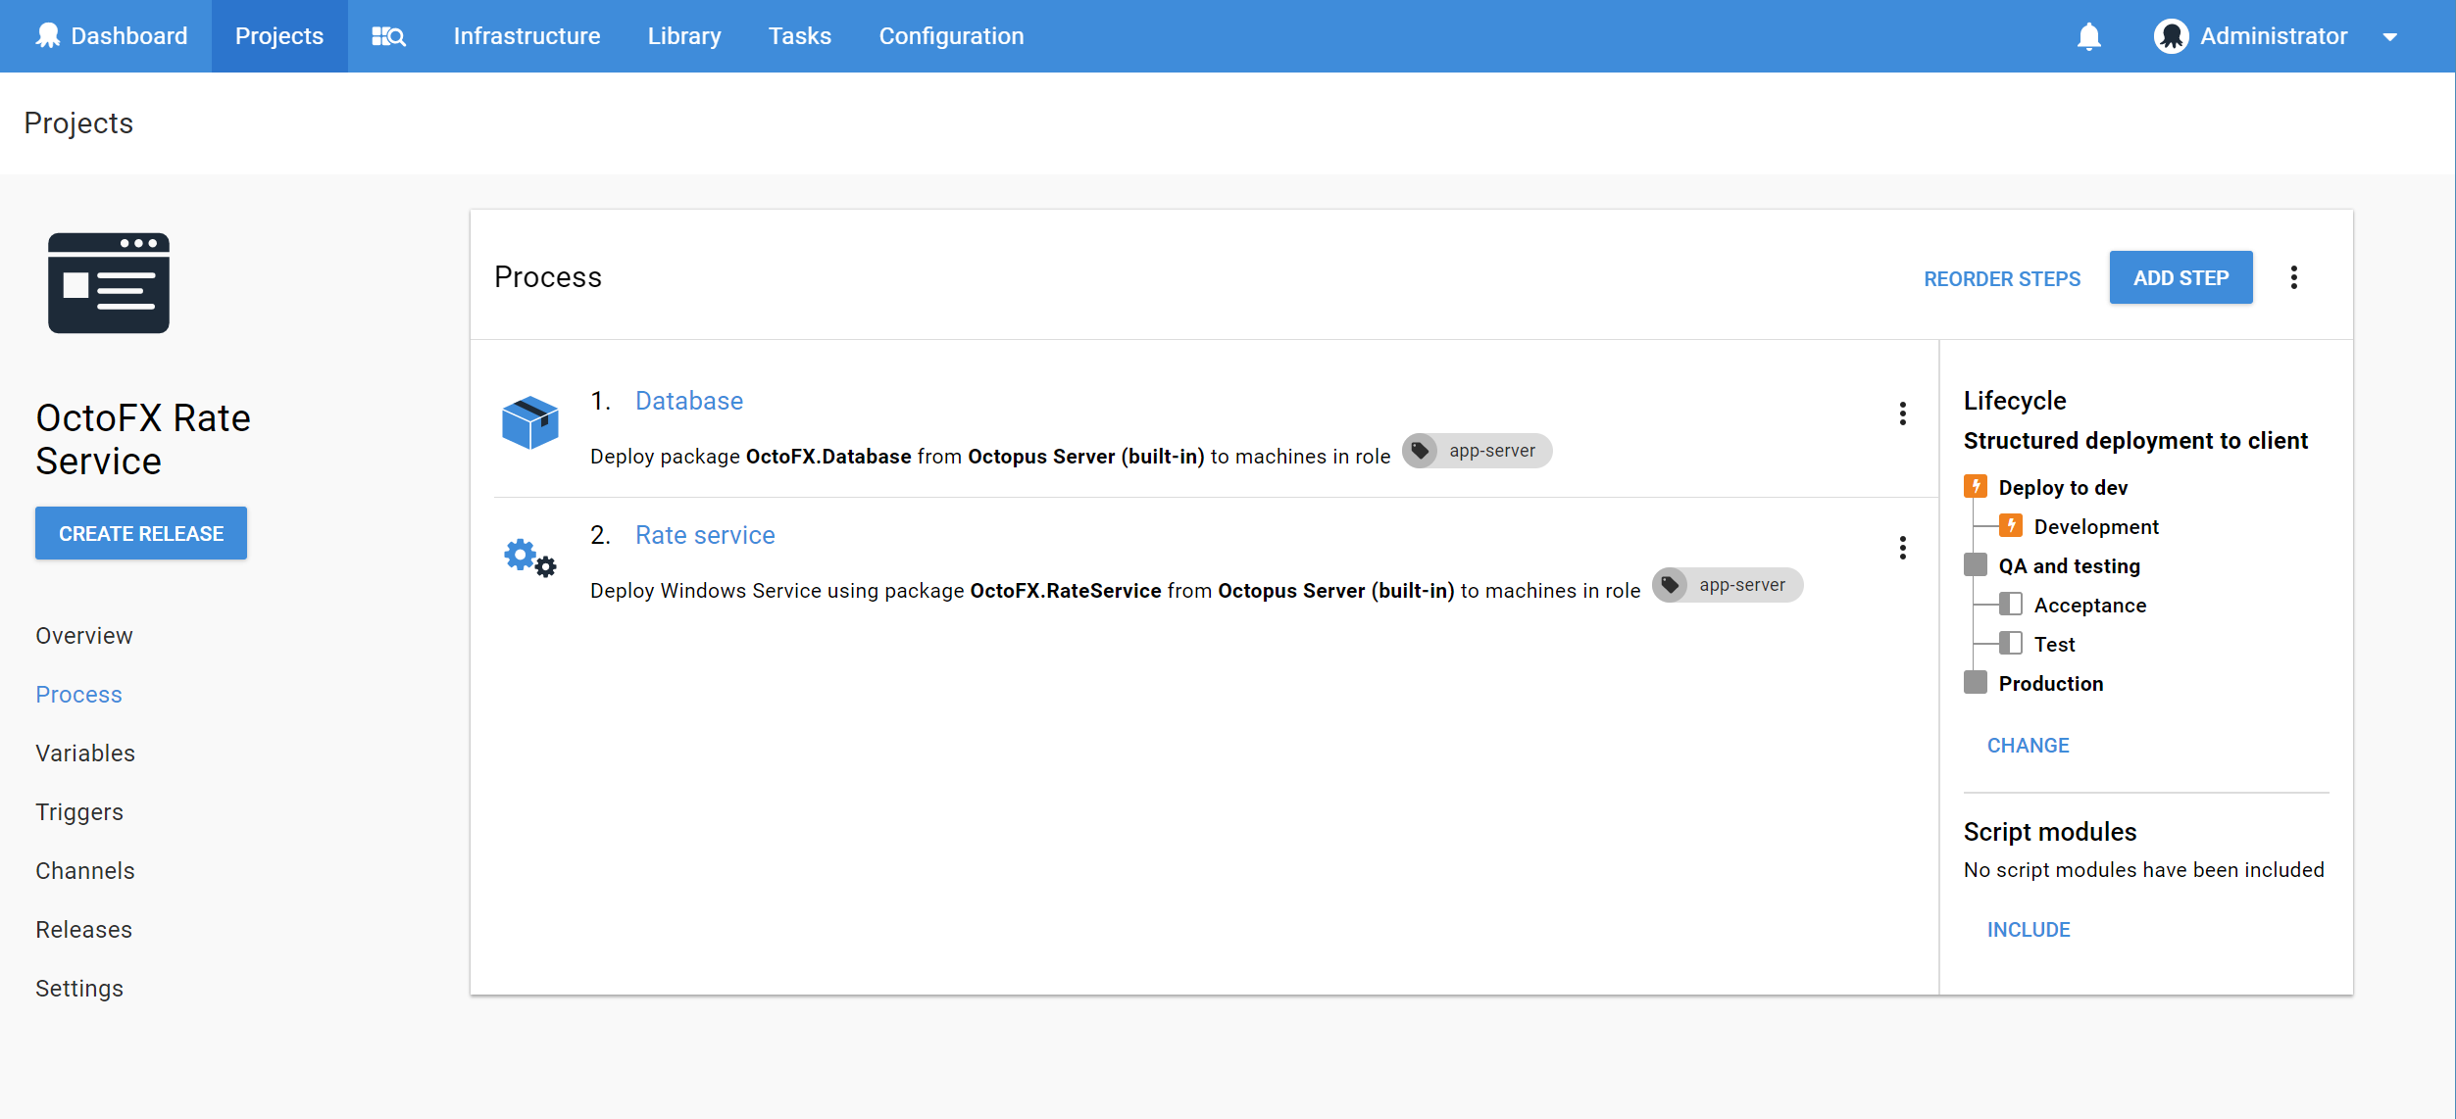2456x1119 pixels.
Task: Click the Database package box icon
Action: pyautogui.click(x=529, y=422)
